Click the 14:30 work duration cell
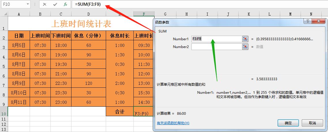Image resolution: width=328 pixels, height=132 pixels. [144, 102]
